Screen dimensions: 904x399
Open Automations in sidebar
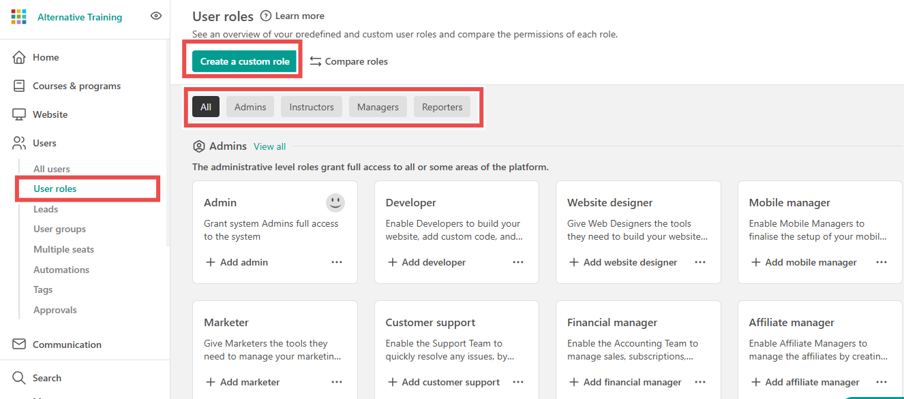(61, 270)
